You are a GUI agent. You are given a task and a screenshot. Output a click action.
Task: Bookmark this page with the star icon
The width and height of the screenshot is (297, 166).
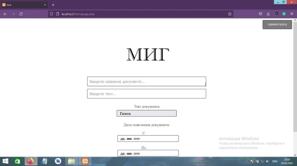[x=230, y=14]
